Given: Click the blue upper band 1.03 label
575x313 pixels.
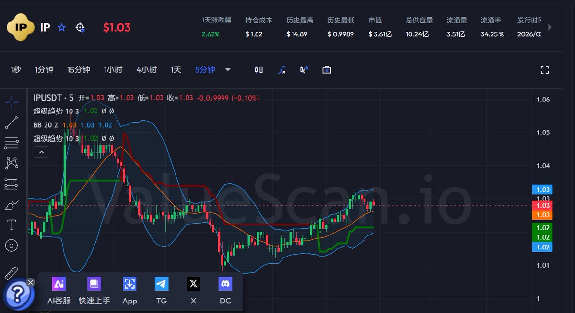Looking at the screenshot, I should click(542, 190).
